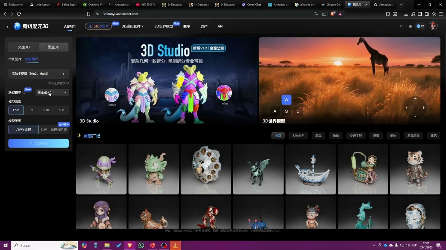The image size is (446, 250).
Task: Switch to 图生3D mode
Action: (53, 47)
